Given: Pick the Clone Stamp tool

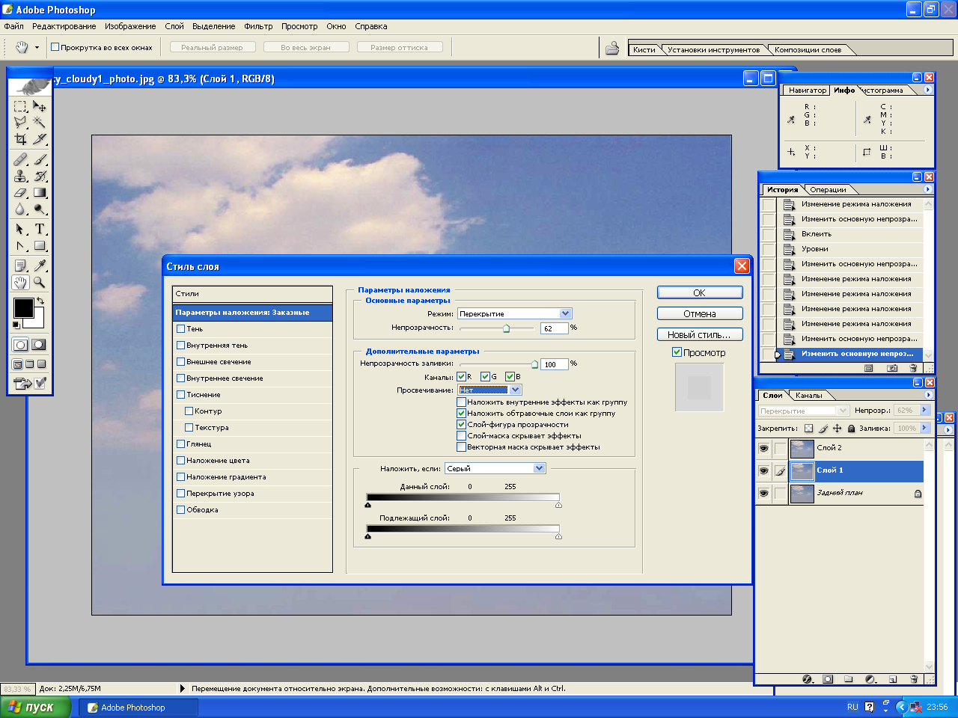Looking at the screenshot, I should [x=20, y=177].
